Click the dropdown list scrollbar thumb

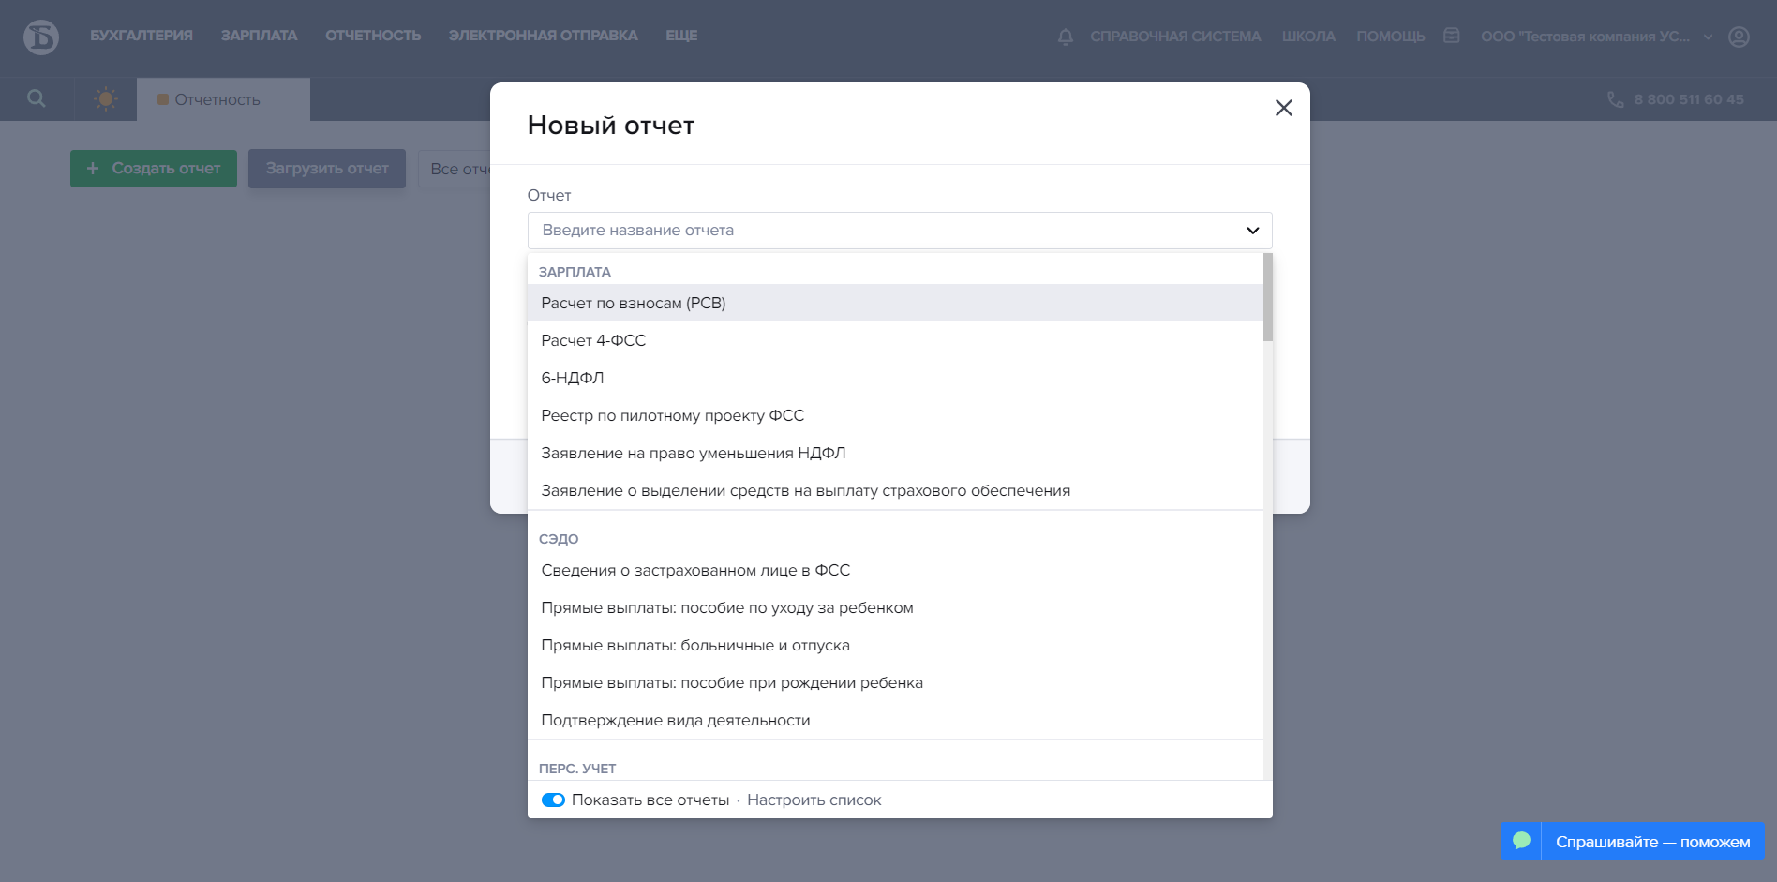click(x=1267, y=297)
